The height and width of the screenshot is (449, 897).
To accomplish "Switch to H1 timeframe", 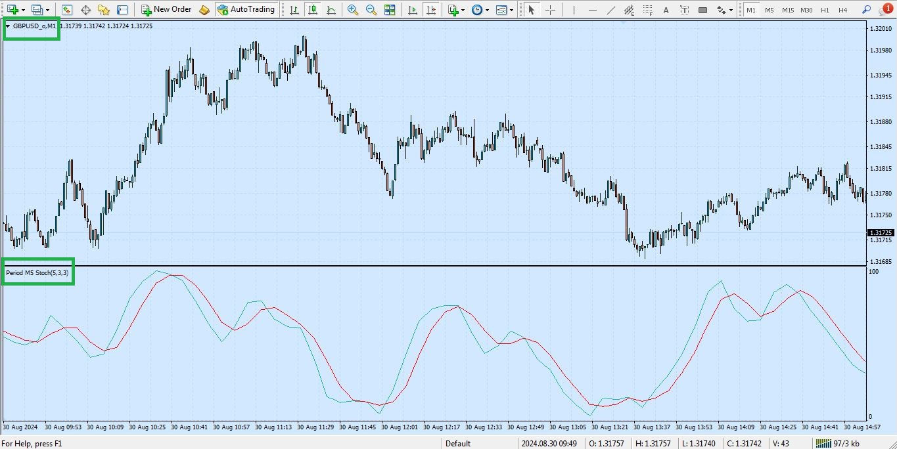I will point(825,10).
